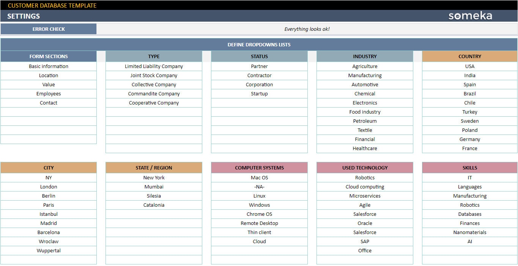Select the SKILLS column header
This screenshot has width=518, height=266.
click(x=469, y=168)
